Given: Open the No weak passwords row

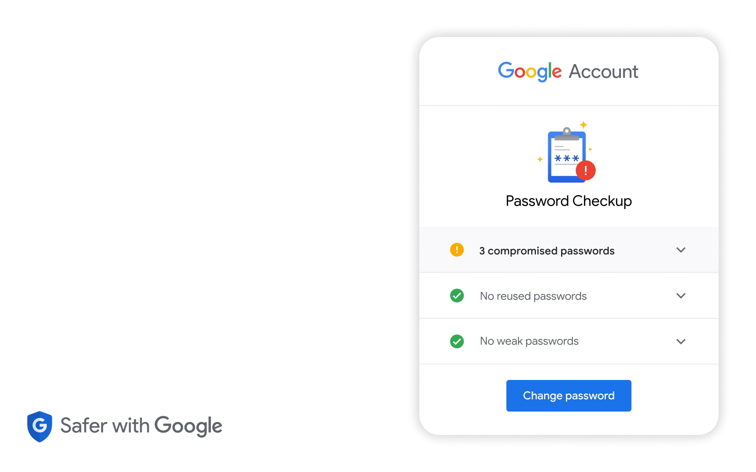Looking at the screenshot, I should tap(569, 341).
